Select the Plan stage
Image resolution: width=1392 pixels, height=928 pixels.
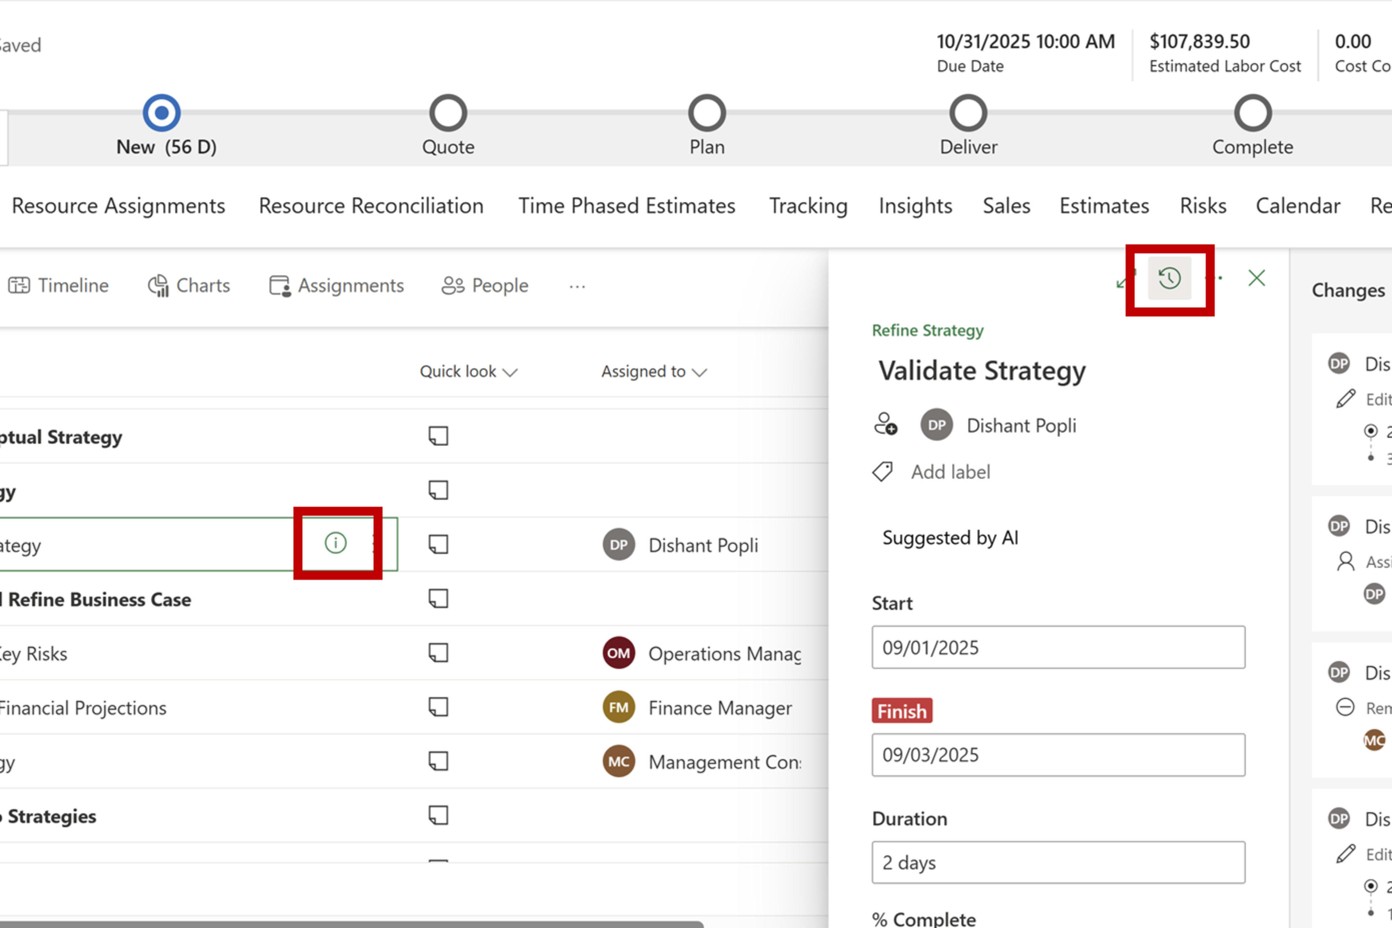click(707, 112)
